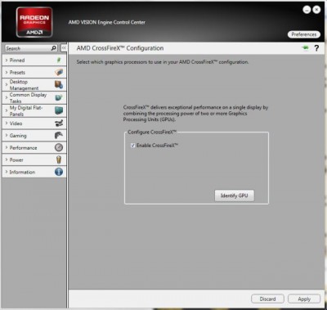Open the Preferences button
327x310 pixels.
click(304, 34)
